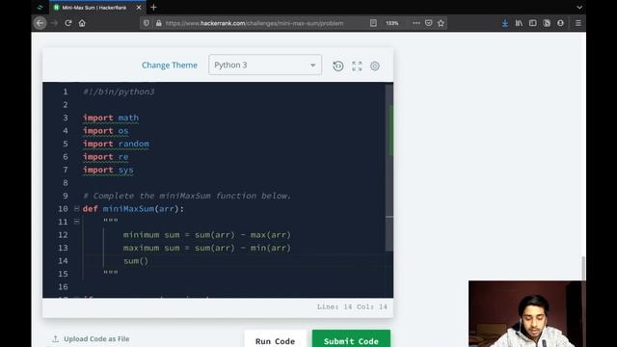Place cursor in 'sum()' on line 14
The height and width of the screenshot is (347, 617).
point(136,261)
